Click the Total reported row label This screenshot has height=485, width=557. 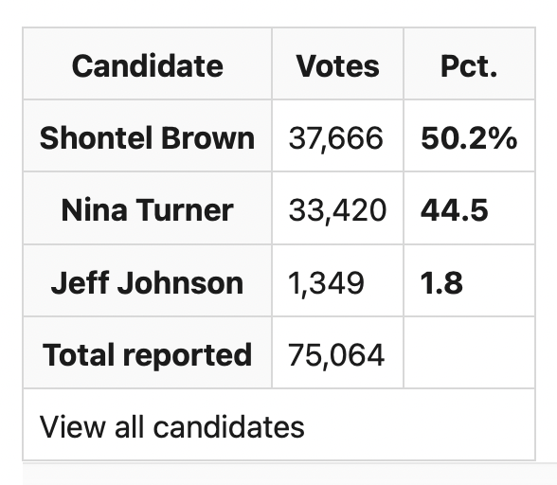point(148,352)
